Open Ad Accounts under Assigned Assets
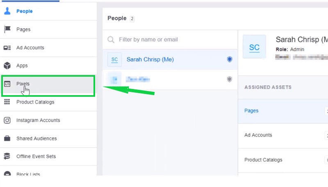This screenshot has width=328, height=187. [283, 135]
